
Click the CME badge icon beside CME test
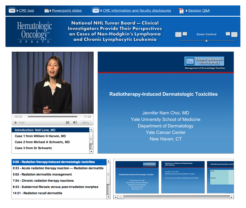[12, 10]
